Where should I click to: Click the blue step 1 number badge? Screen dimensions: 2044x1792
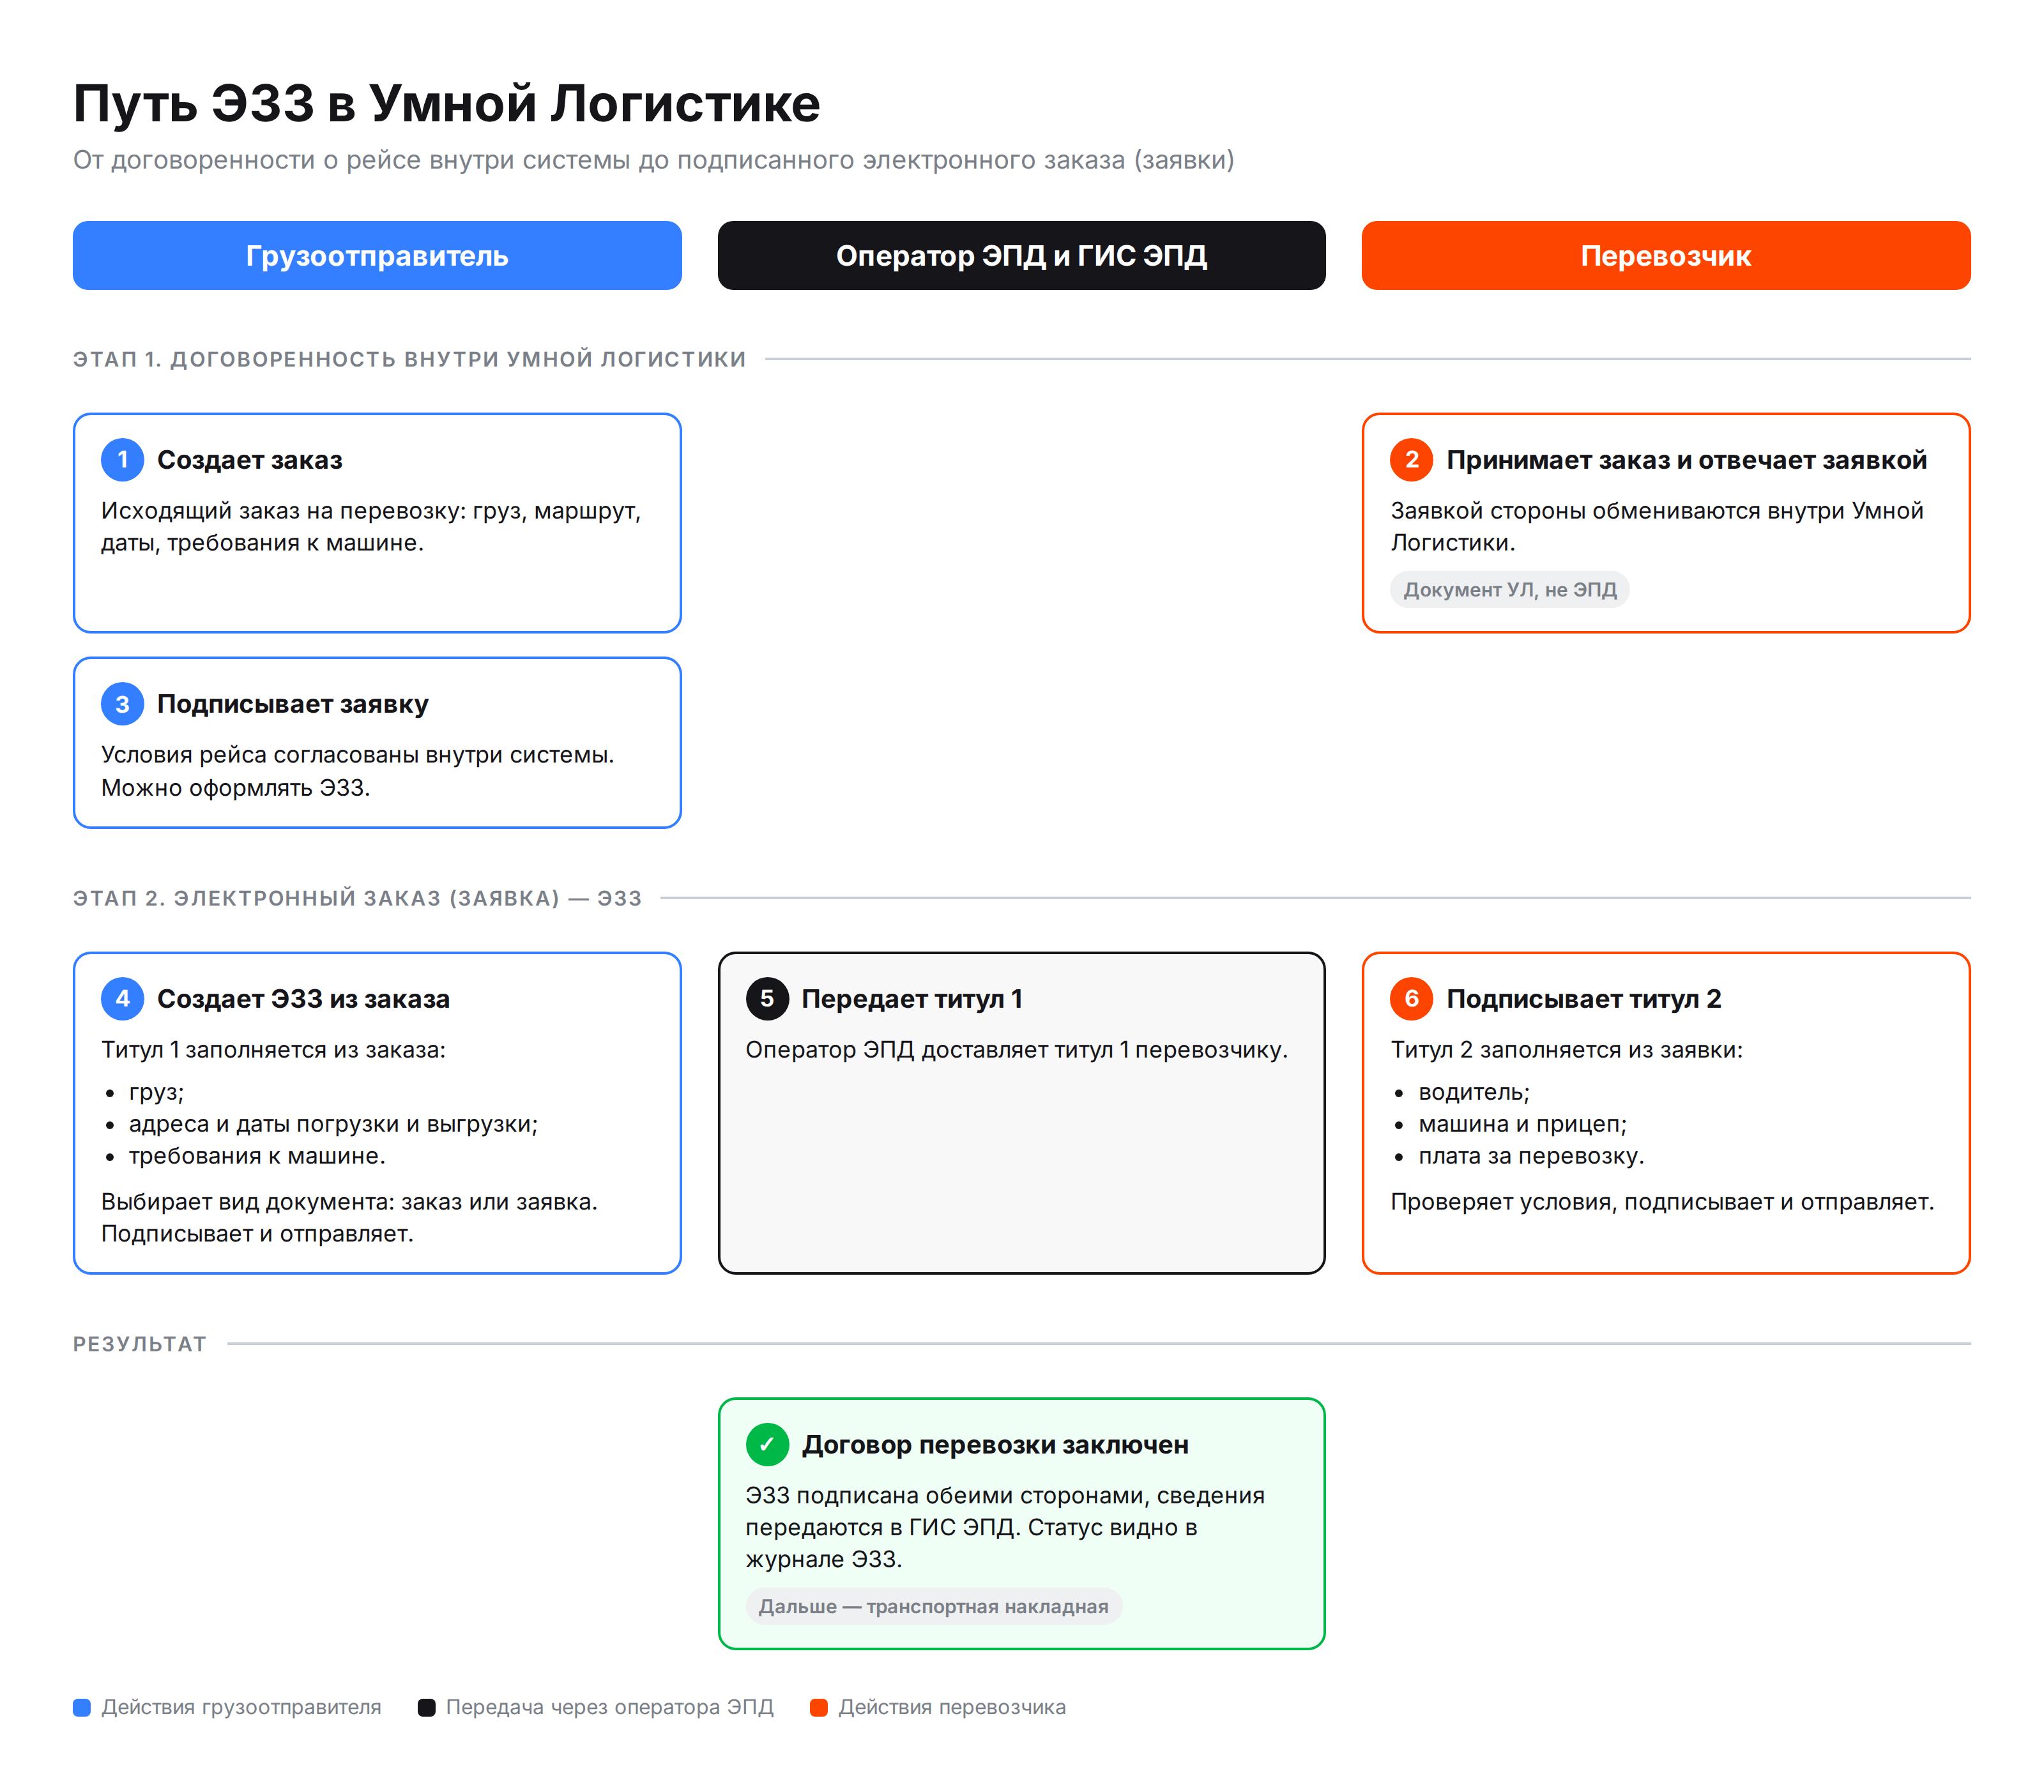122,460
